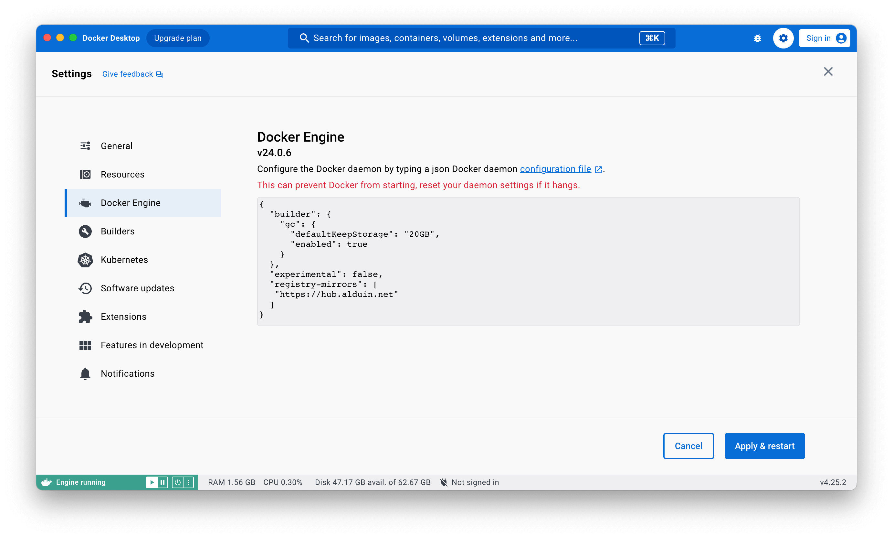Click the "registry-mirrors" line in editor

[323, 284]
